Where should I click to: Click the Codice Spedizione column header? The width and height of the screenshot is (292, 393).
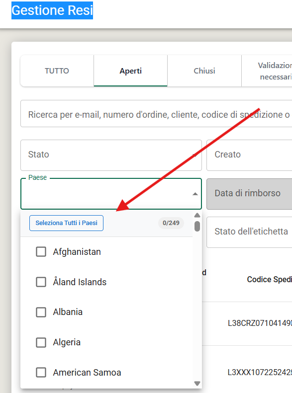270,279
